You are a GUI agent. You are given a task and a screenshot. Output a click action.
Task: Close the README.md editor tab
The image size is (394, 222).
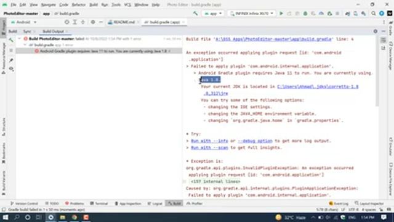138,22
